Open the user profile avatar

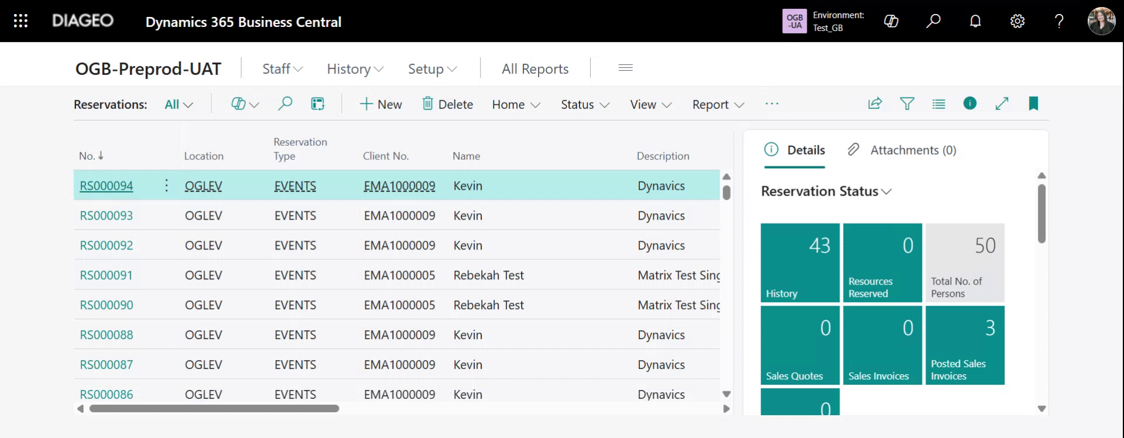[1101, 21]
